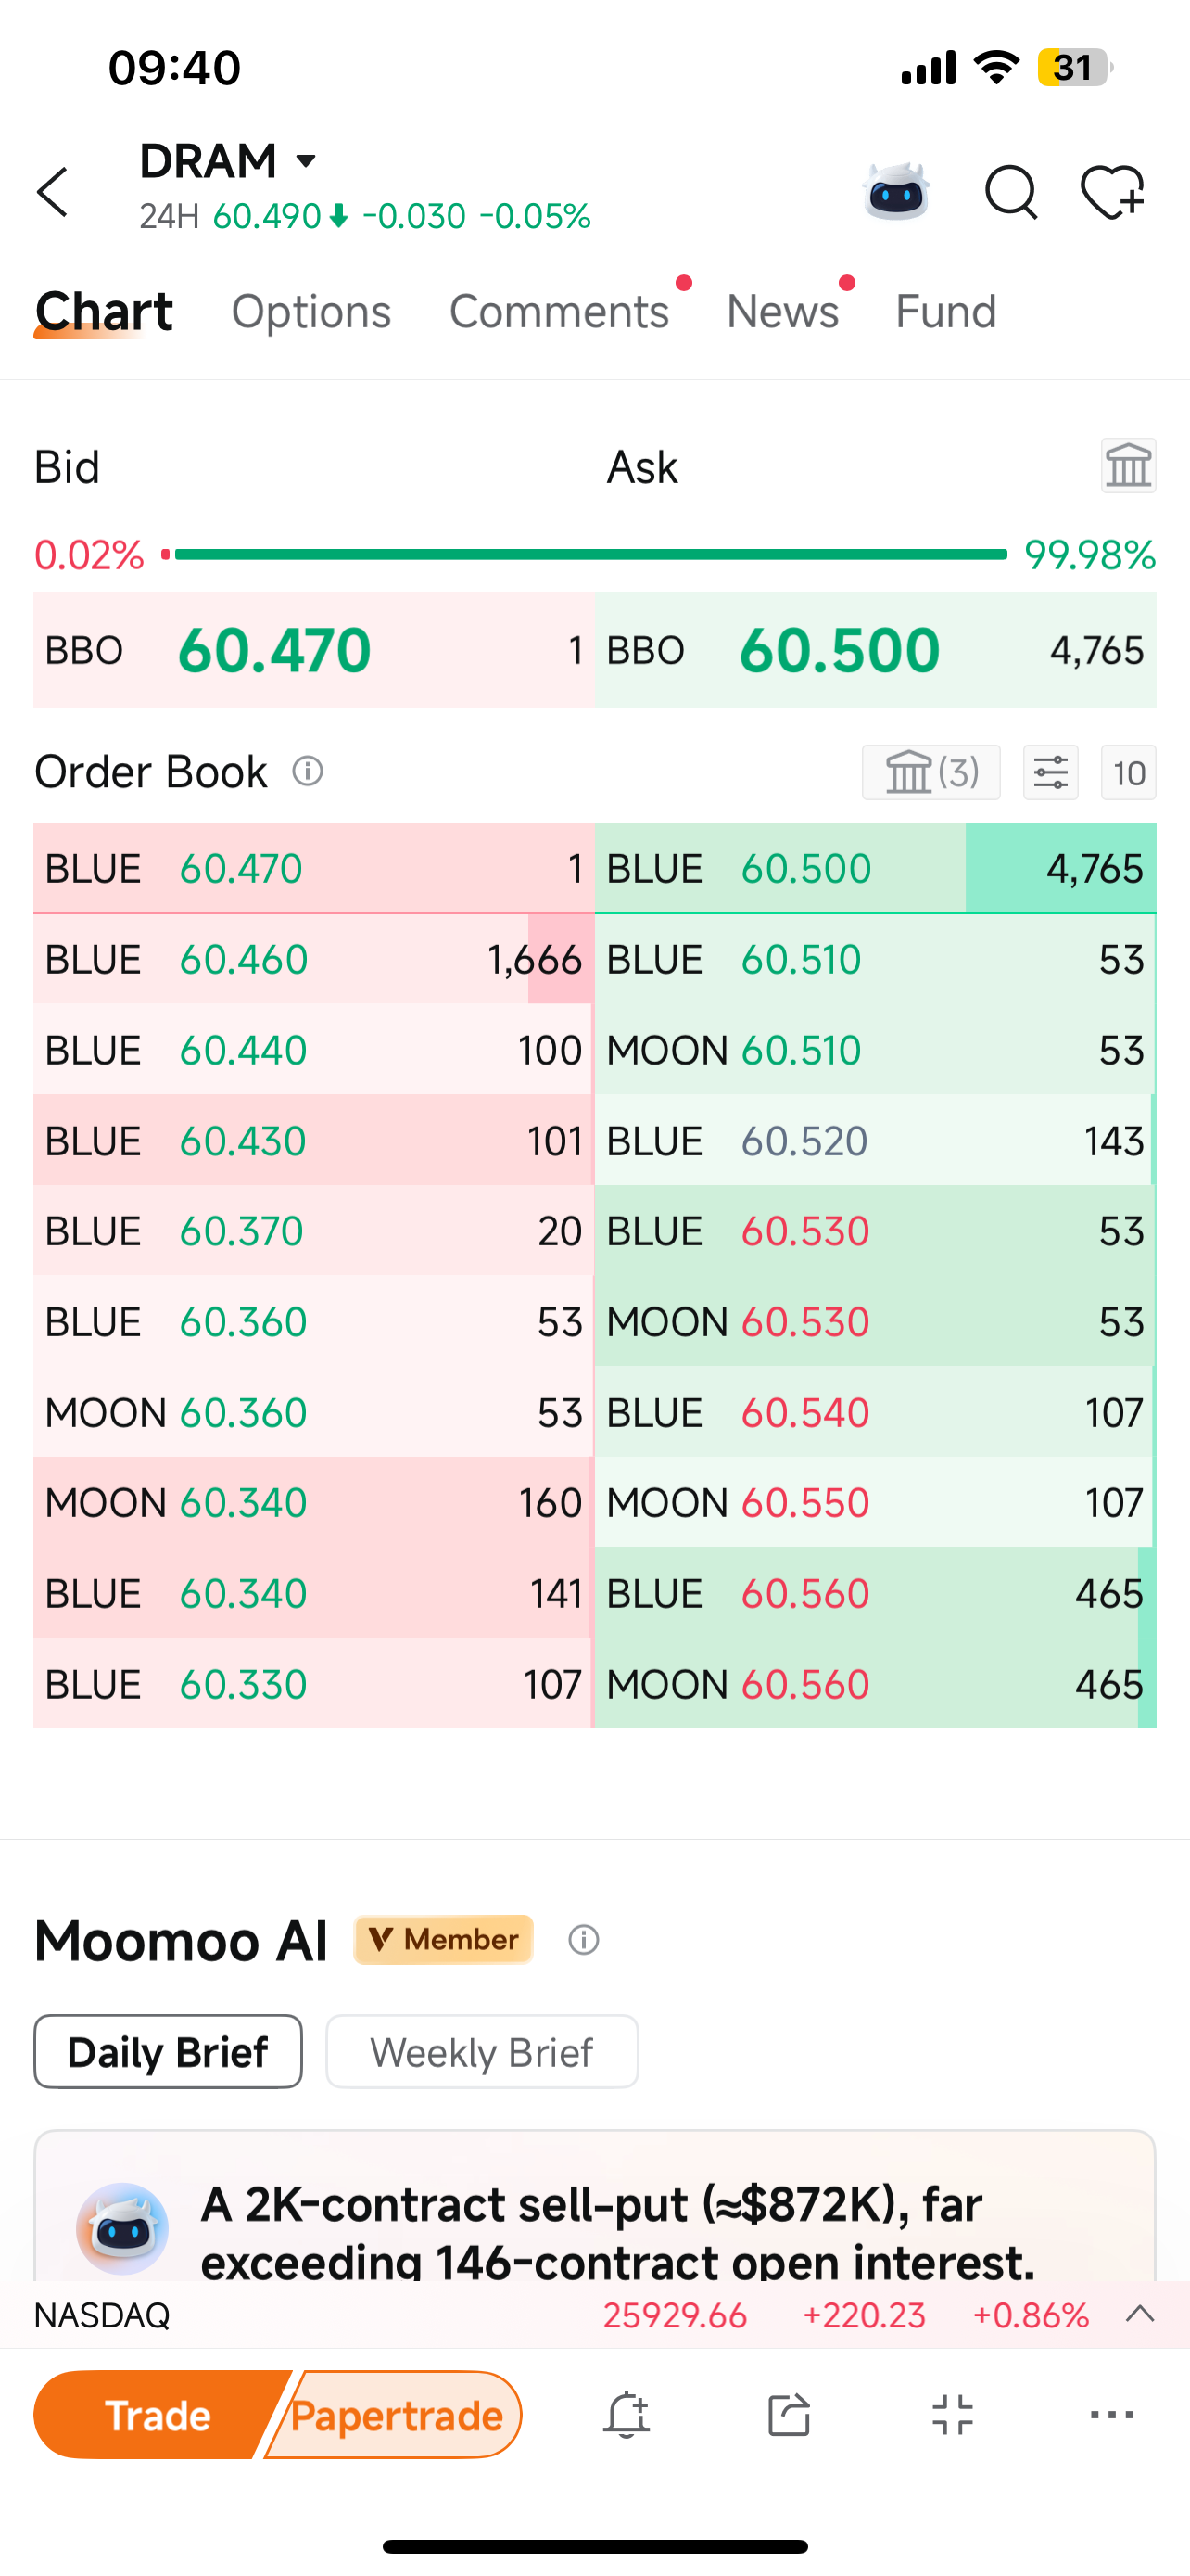Screen dimensions: 1190x2576
Task: Switch to the Options tab
Action: 311,311
